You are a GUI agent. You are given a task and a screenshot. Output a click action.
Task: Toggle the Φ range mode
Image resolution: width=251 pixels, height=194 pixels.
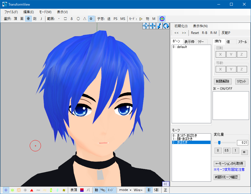click(91, 19)
